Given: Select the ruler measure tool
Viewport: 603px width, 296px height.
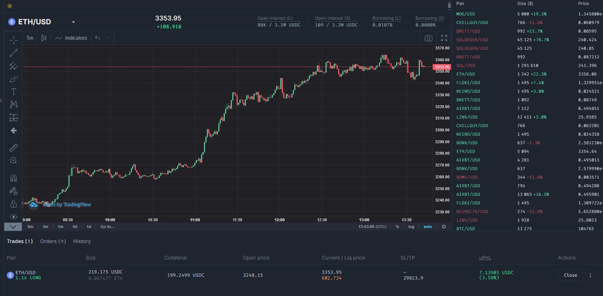Looking at the screenshot, I should point(14,147).
